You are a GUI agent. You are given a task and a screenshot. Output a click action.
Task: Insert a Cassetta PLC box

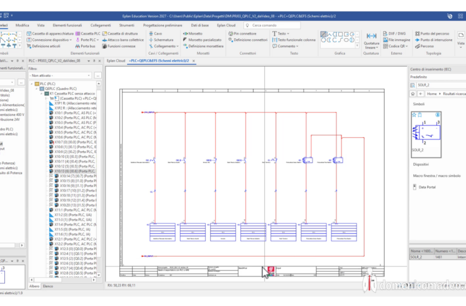pyautogui.click(x=88, y=33)
